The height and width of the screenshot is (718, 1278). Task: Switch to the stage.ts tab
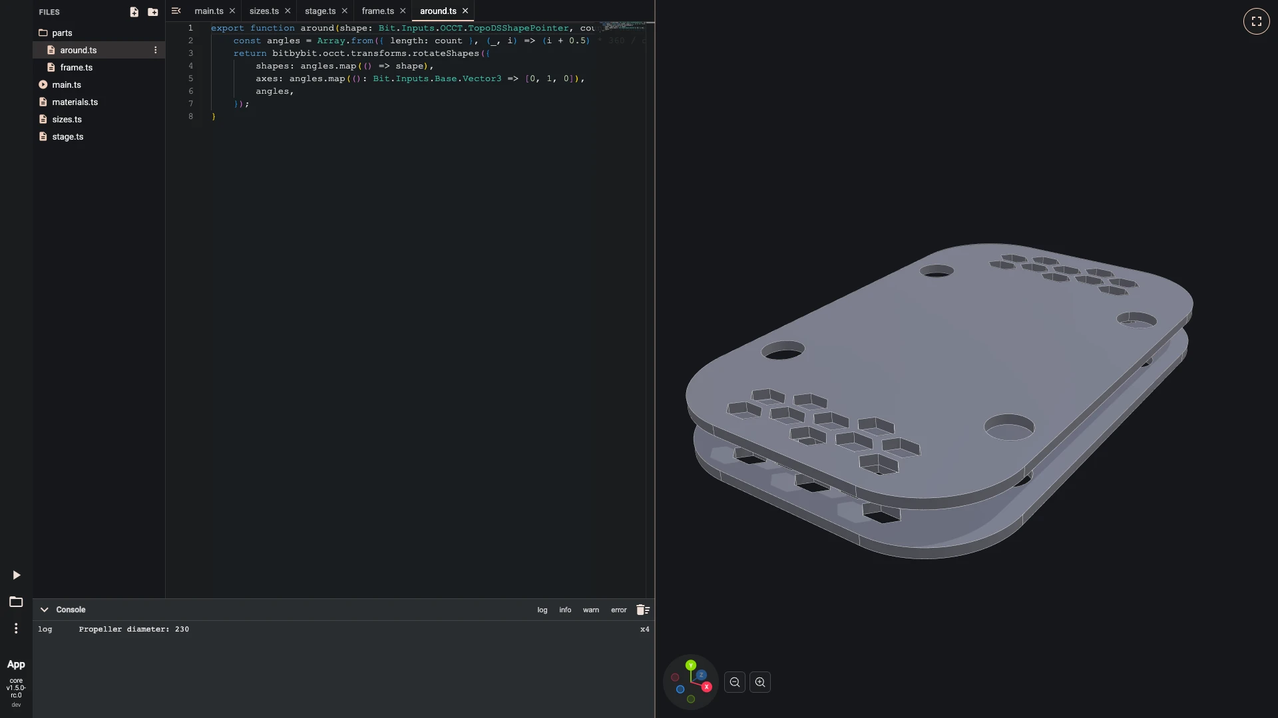point(320,11)
